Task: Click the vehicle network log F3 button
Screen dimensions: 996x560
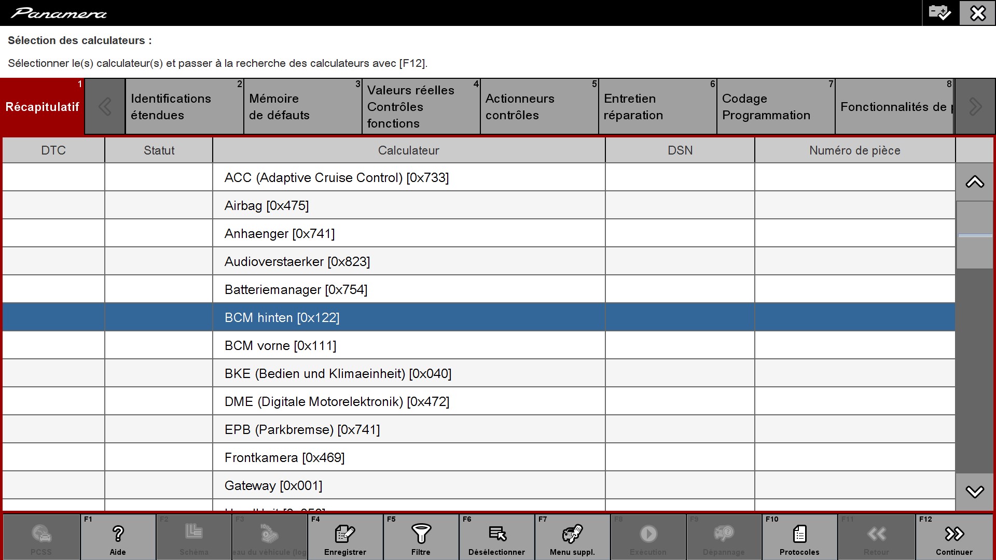Action: 270,537
